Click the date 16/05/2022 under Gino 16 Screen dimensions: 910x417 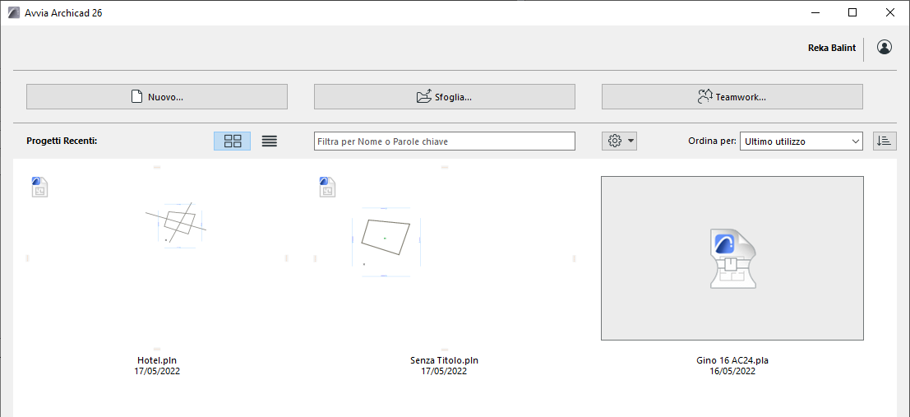click(x=732, y=371)
